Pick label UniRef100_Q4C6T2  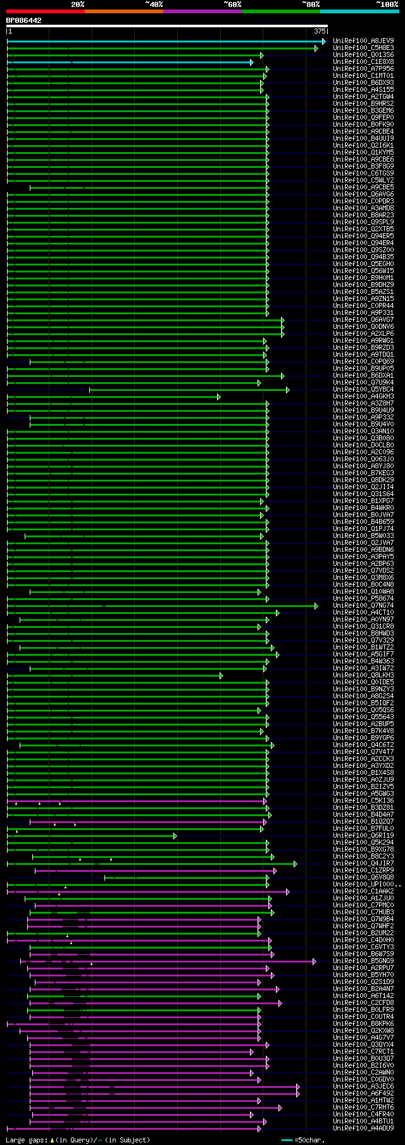[x=363, y=745]
